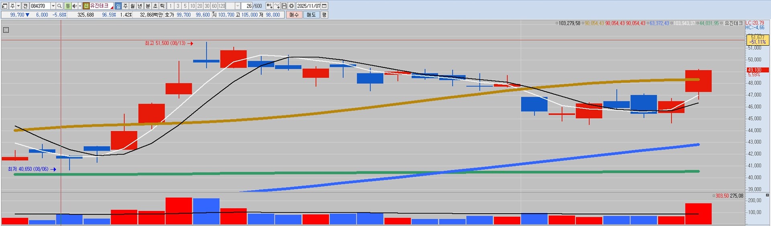
Task: Select the daily 일 chart period
Action: point(118,6)
